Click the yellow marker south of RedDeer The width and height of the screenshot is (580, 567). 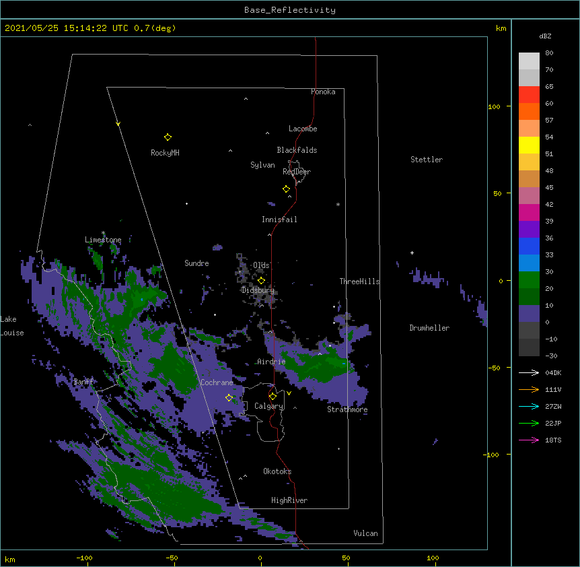[287, 189]
